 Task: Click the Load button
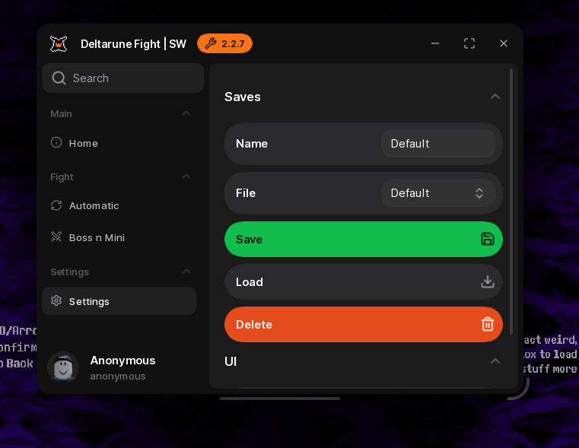click(x=364, y=282)
